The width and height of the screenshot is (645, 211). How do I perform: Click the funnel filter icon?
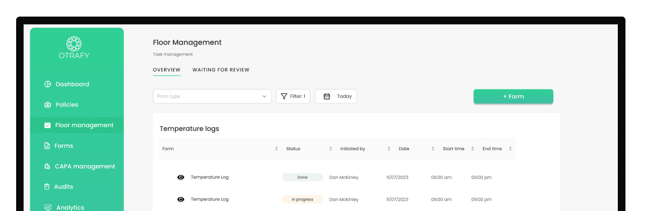click(x=284, y=96)
